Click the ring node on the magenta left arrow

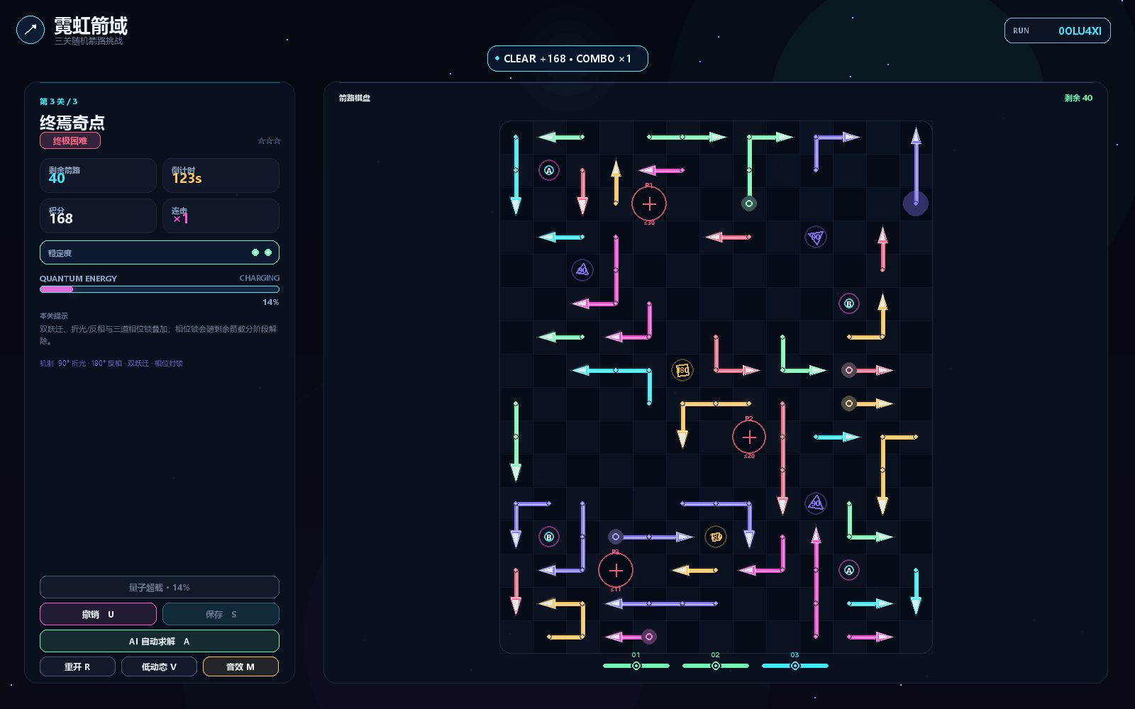649,637
